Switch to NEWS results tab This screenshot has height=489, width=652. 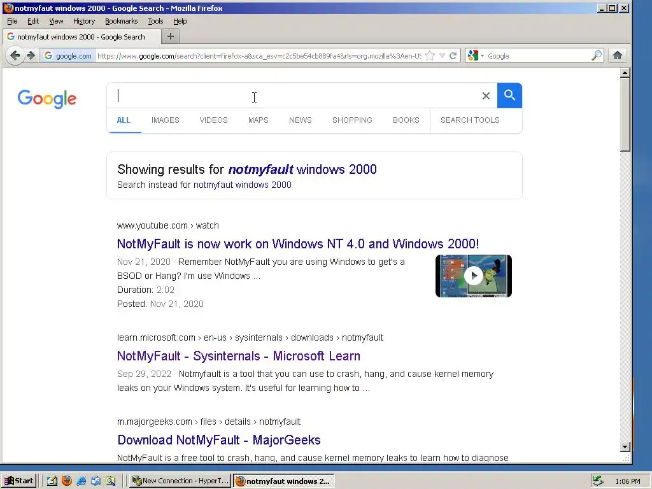301,120
